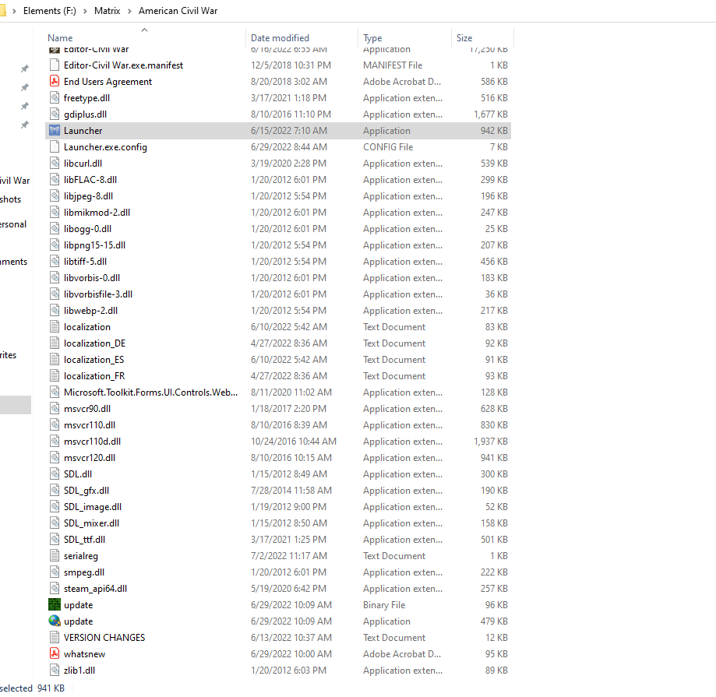Click the End Users Agreement PDF icon

(x=55, y=81)
